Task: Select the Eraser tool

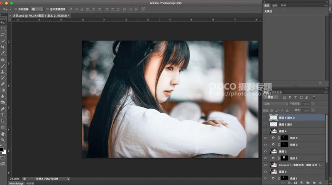Action: [3, 84]
